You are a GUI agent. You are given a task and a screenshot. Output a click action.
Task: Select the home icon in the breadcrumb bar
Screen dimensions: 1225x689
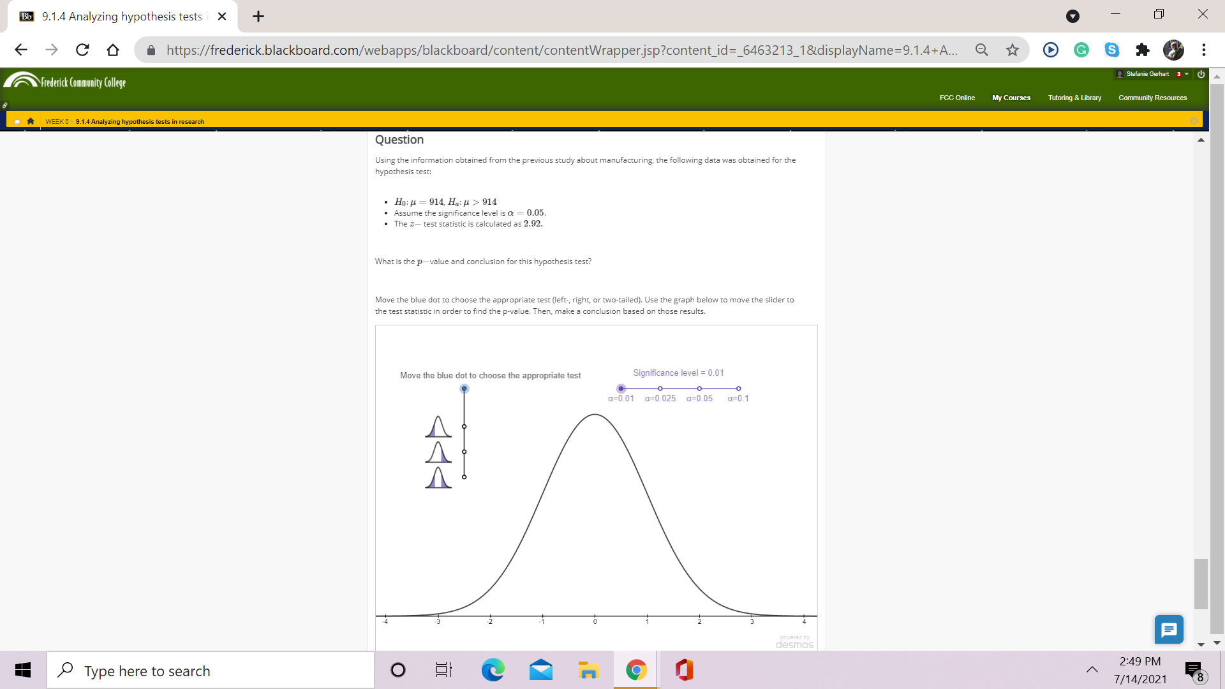tap(30, 121)
